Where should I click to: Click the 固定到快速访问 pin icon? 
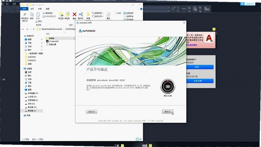(25, 15)
